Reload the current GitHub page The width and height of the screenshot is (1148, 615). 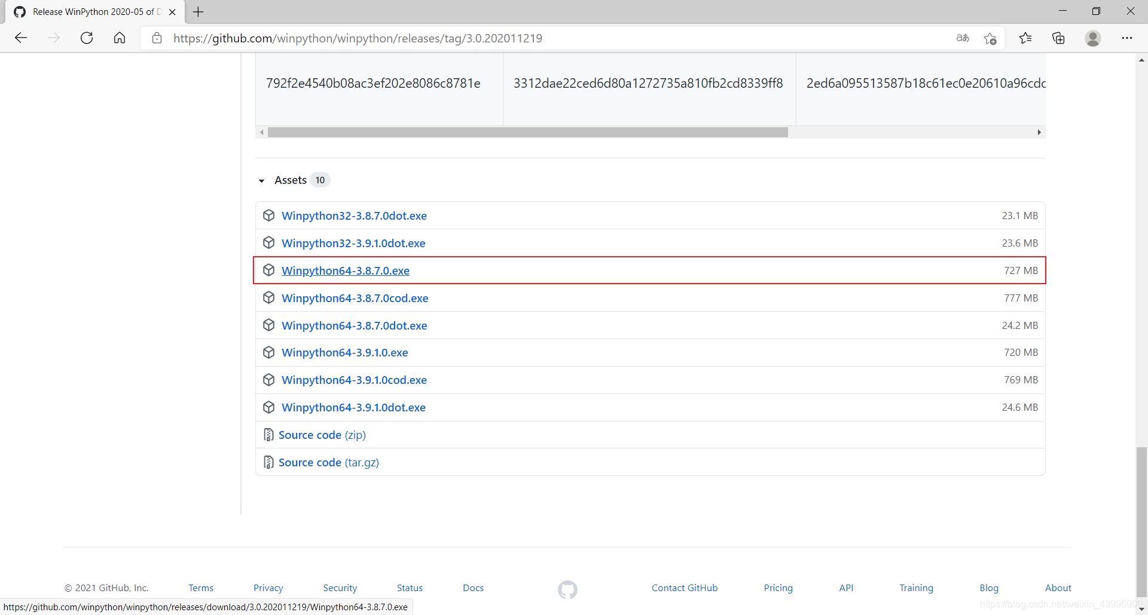click(x=87, y=38)
